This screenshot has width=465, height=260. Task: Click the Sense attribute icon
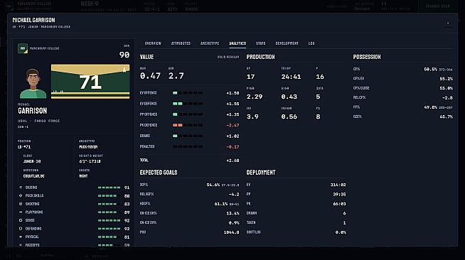[21, 220]
